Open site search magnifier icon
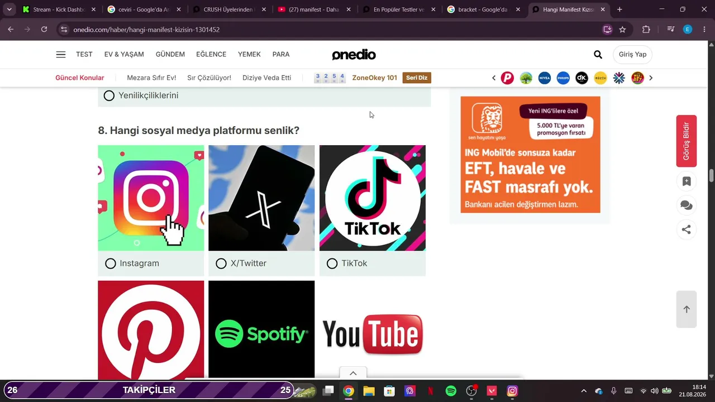Screen dimensions: 715x402 (x=598, y=54)
